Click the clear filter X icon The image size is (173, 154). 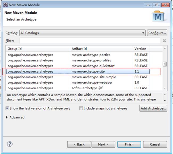[x=164, y=41]
